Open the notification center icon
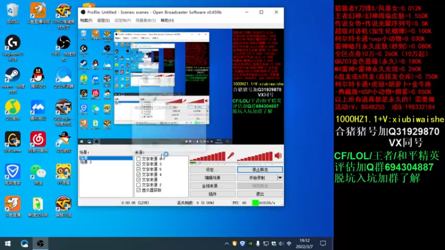445x250 pixels. 323,243
